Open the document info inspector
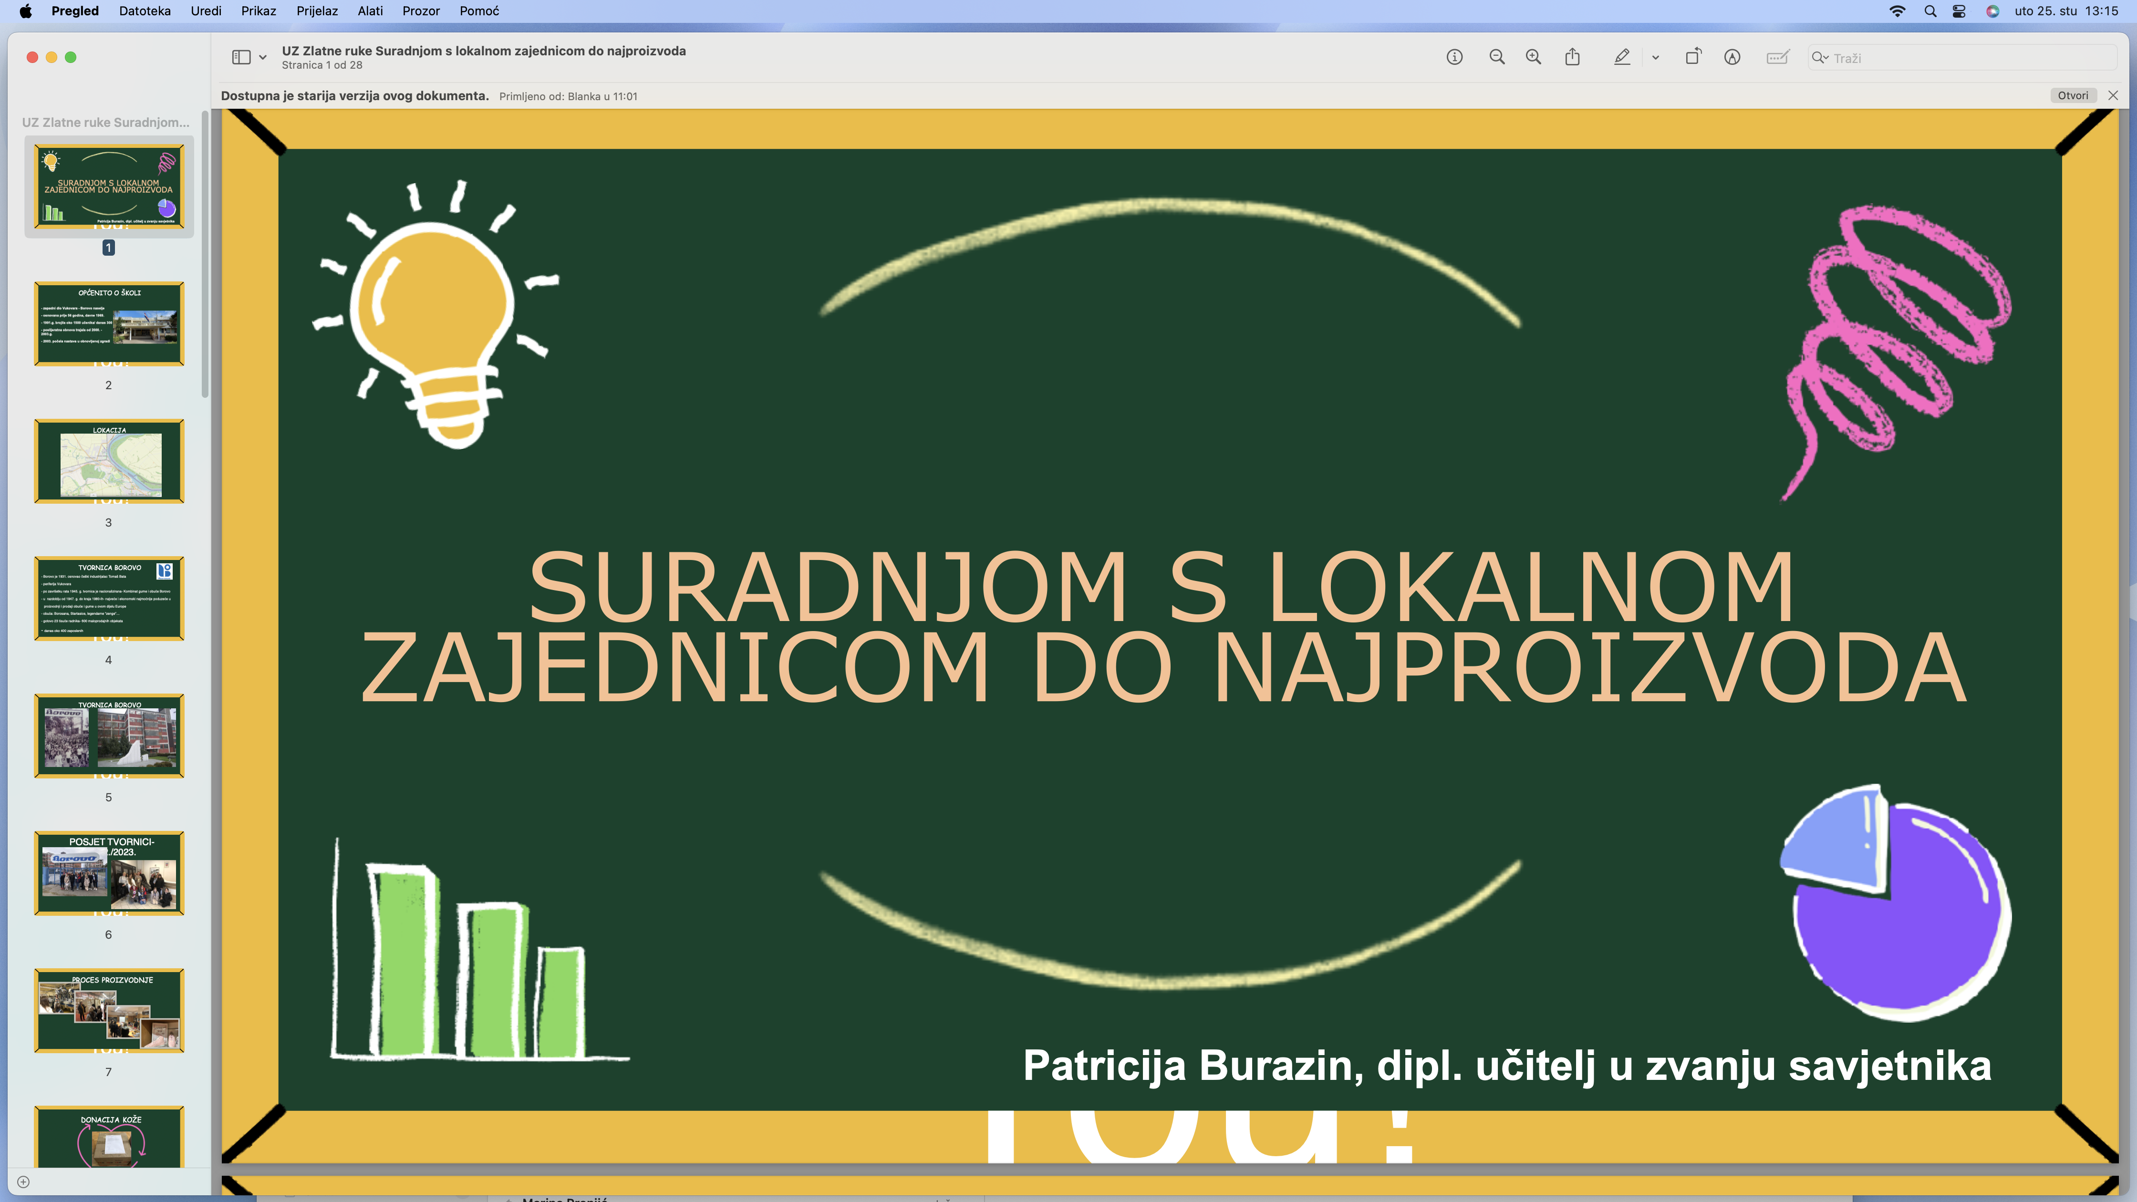This screenshot has height=1202, width=2137. [1454, 57]
